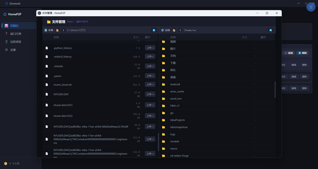
Task: Click the file icon of .python_history
Action: [47, 48]
